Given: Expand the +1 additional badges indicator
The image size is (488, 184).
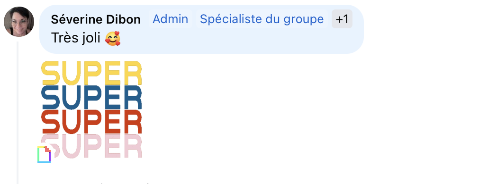Looking at the screenshot, I should pos(342,19).
